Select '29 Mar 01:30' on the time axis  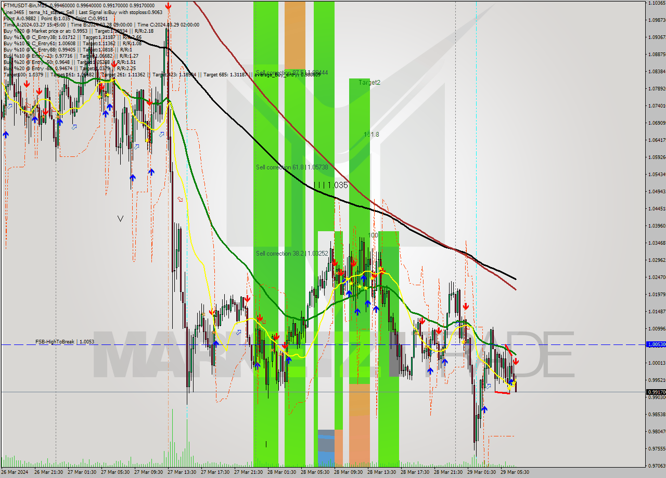click(482, 472)
